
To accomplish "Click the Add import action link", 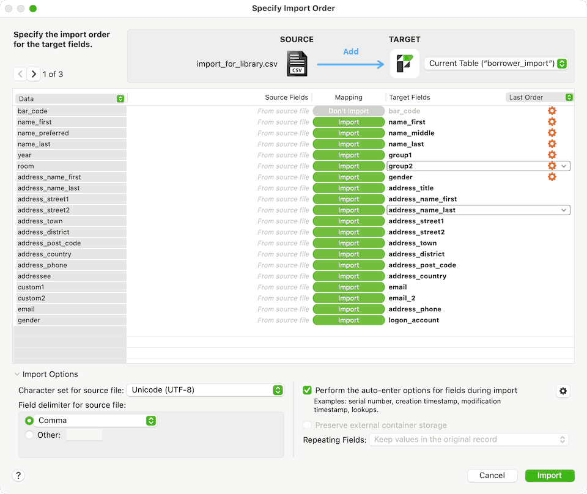I will click(350, 52).
